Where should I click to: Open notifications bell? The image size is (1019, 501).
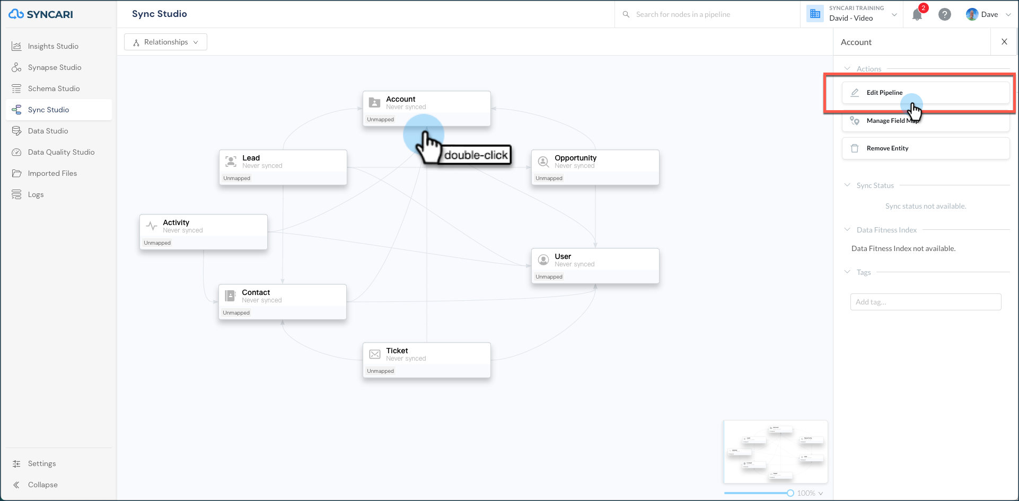917,14
